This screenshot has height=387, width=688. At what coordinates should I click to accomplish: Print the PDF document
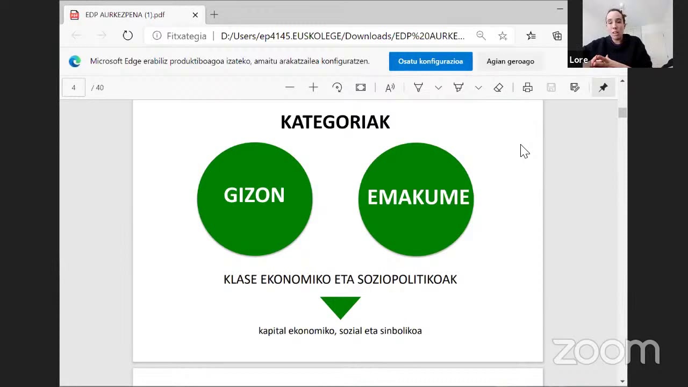pos(528,88)
